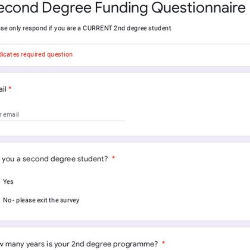Screen dimensions: 250x250
Task: Click the "second degree student?" question text
Action: point(54,159)
